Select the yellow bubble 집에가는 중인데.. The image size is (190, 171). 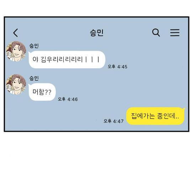[155, 116]
